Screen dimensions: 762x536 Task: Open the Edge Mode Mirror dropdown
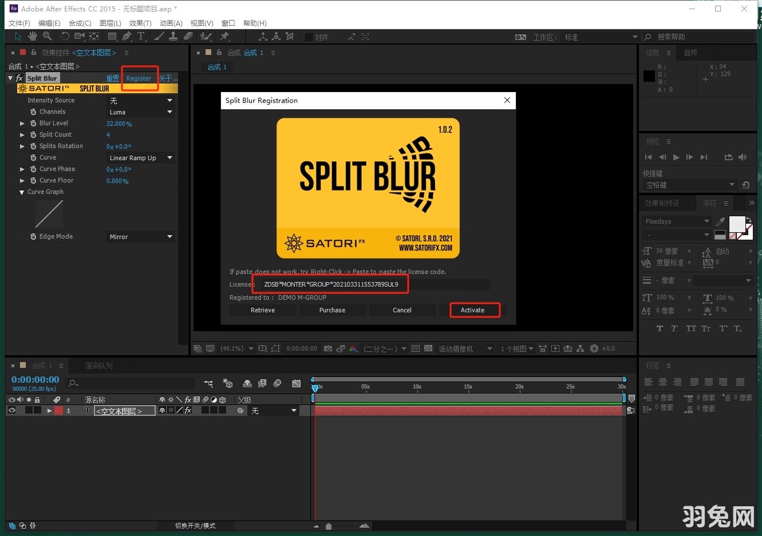(x=140, y=236)
